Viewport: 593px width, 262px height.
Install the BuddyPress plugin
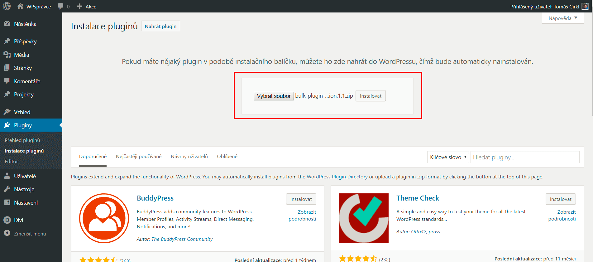(x=301, y=199)
